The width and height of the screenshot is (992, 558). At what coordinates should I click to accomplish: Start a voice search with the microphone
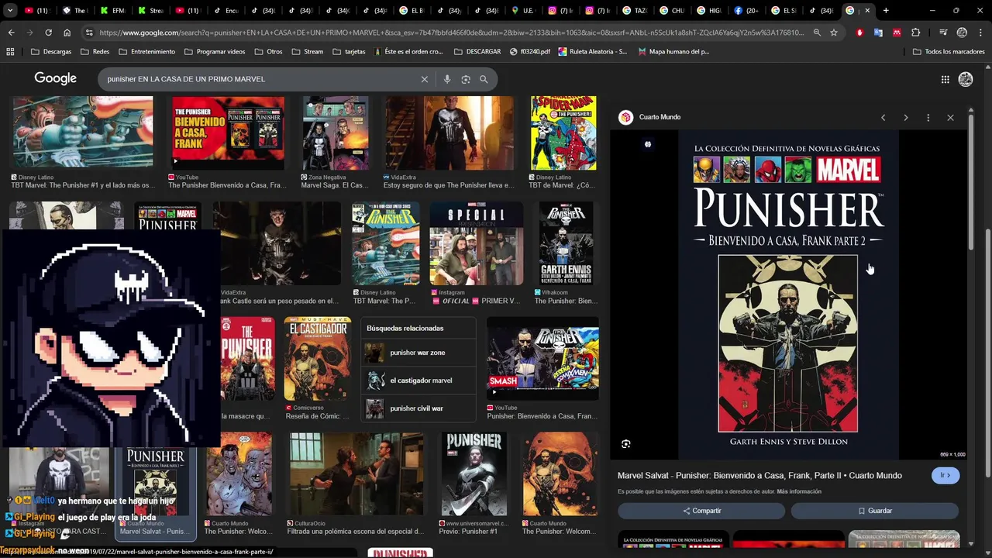coord(447,79)
